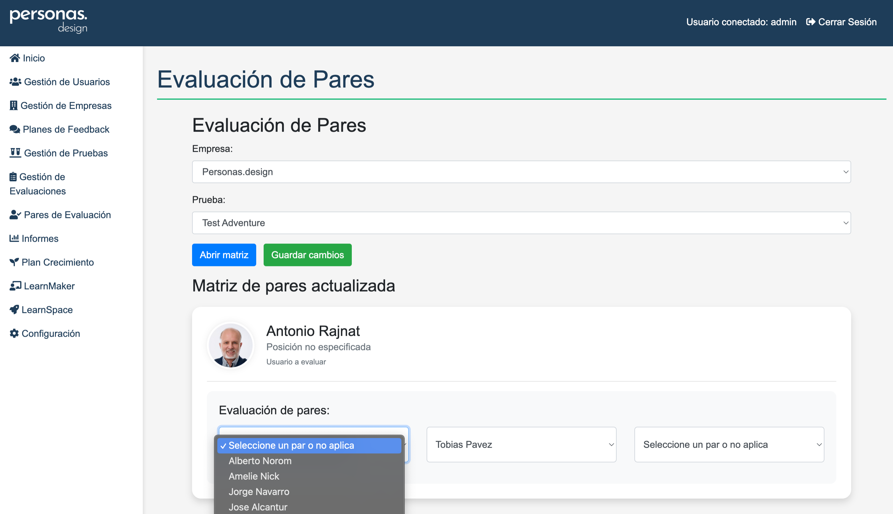The image size is (893, 514).
Task: Click the building icon for Gestión de Empresas
Action: [13, 105]
